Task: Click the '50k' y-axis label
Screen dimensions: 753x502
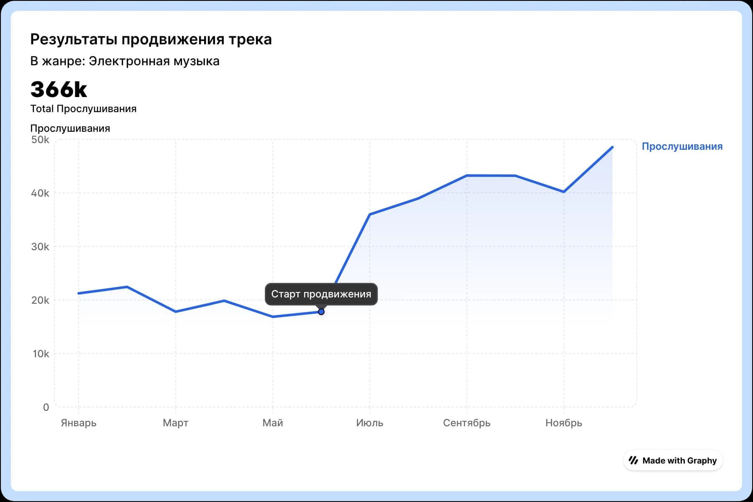Action: [x=40, y=140]
